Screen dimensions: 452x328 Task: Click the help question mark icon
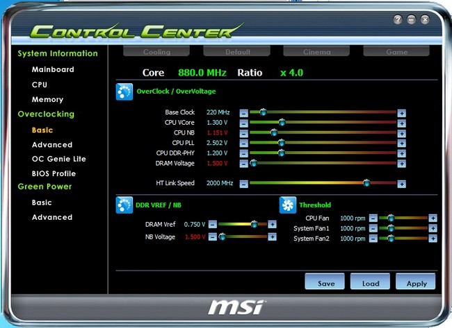pos(398,19)
